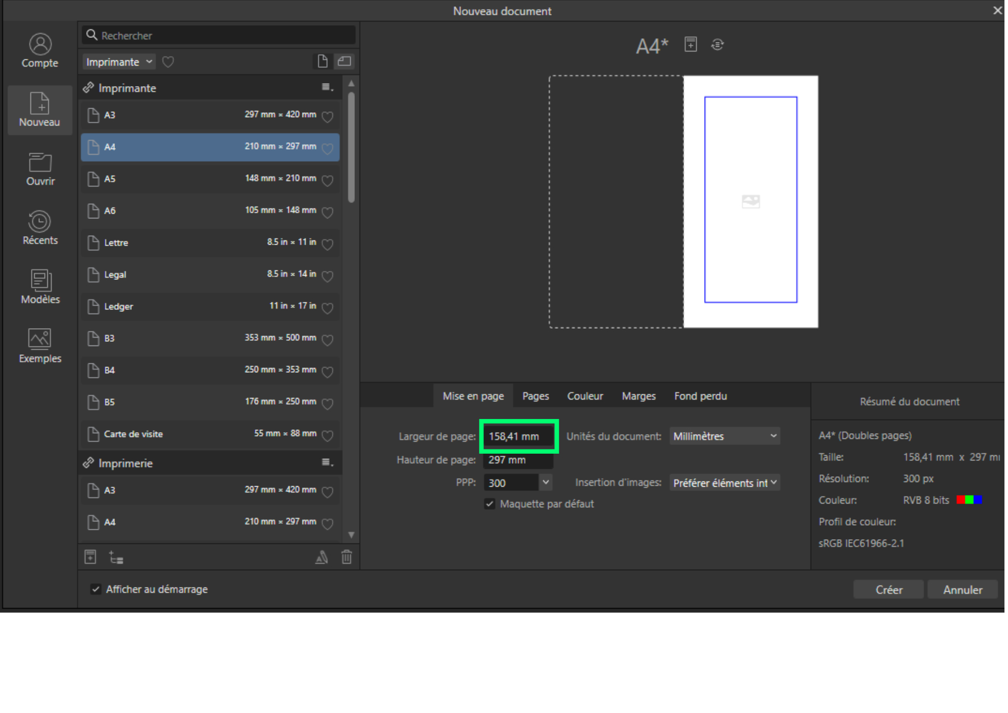The image size is (1008, 713).
Task: Click the Créer button
Action: pyautogui.click(x=888, y=590)
